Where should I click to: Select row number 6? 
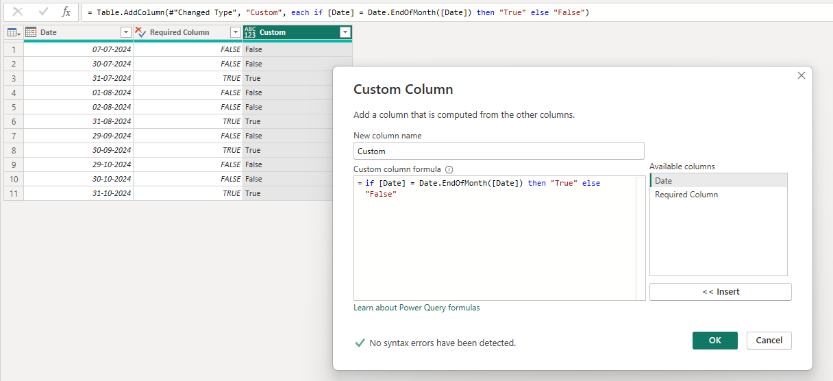click(x=13, y=121)
